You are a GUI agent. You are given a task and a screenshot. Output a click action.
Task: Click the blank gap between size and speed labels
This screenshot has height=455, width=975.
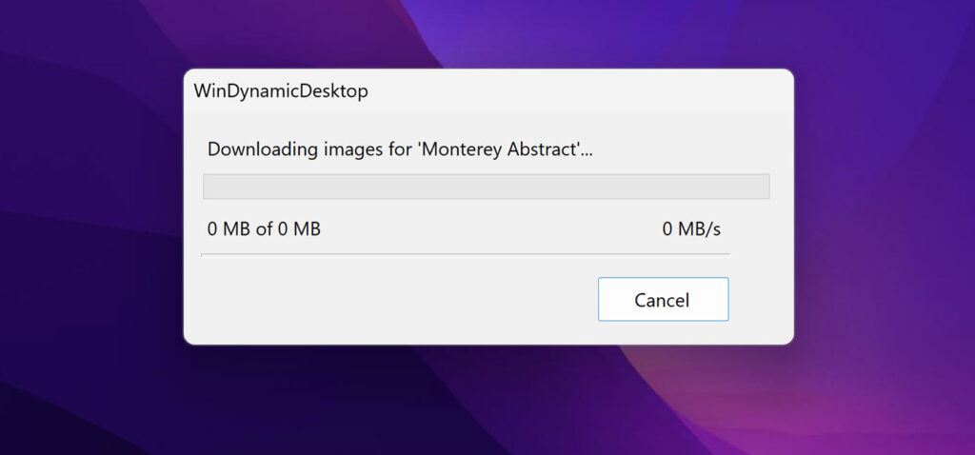491,229
